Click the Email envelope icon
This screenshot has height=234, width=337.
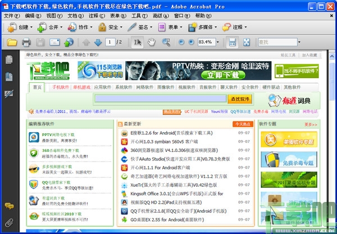(x=54, y=42)
